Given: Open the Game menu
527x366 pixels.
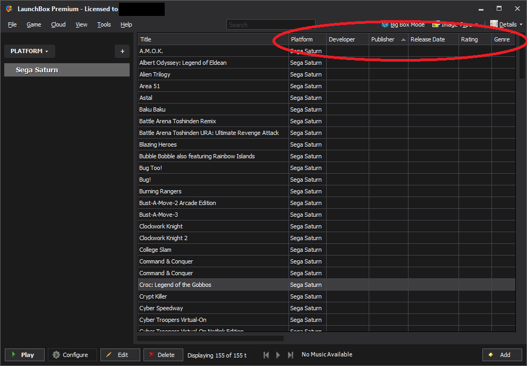Looking at the screenshot, I should (x=34, y=24).
